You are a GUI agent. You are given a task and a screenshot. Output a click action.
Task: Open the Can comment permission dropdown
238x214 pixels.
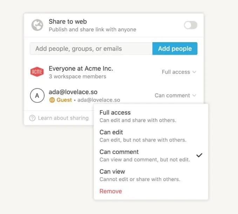pyautogui.click(x=176, y=96)
